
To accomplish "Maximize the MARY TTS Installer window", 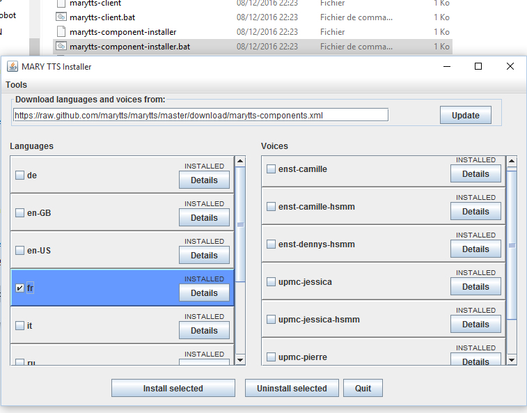I will point(478,67).
